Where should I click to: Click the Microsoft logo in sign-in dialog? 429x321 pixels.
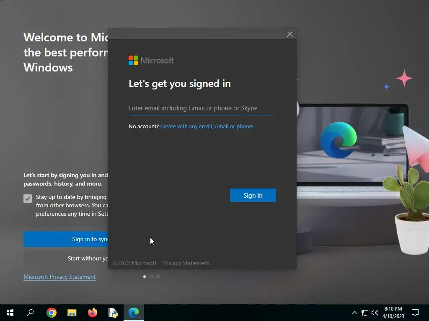(151, 60)
